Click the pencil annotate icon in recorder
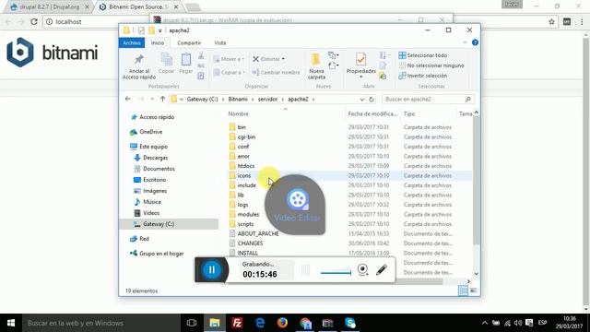This screenshot has width=590, height=332. point(382,269)
